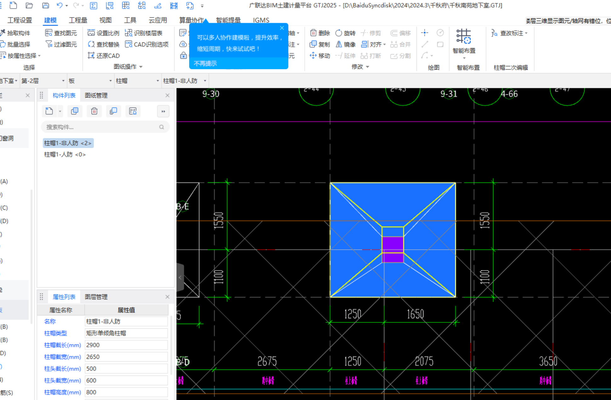Select 复制 copy tool in modify group

(x=320, y=44)
